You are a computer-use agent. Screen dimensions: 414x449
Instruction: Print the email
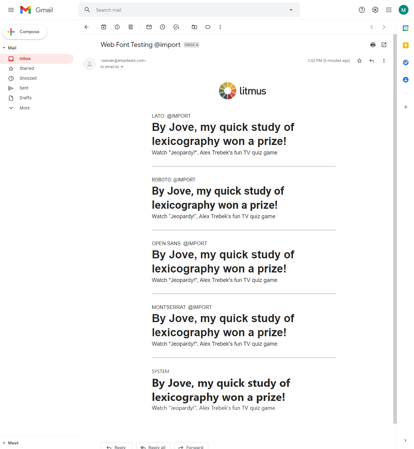pos(373,45)
